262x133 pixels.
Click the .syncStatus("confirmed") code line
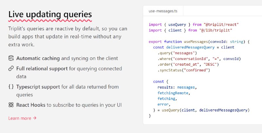coord(184,70)
